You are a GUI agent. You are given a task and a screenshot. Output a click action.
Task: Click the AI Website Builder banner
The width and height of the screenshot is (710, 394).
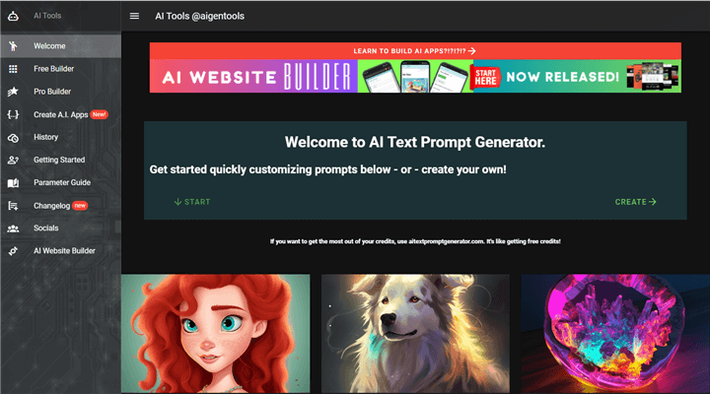point(415,77)
